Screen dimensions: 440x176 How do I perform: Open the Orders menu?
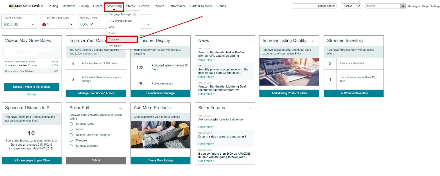pos(97,6)
